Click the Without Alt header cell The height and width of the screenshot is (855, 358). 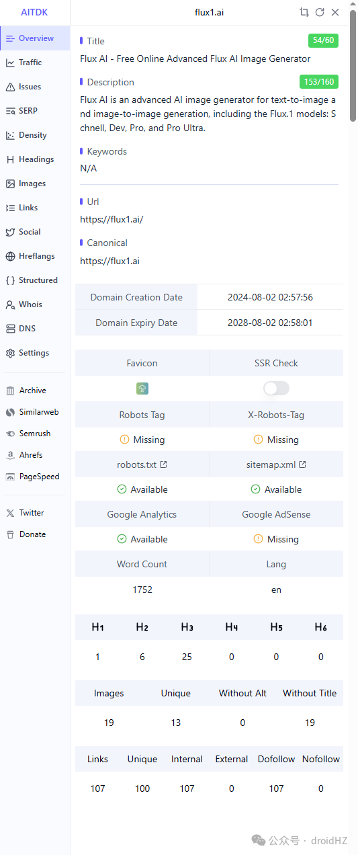242,693
